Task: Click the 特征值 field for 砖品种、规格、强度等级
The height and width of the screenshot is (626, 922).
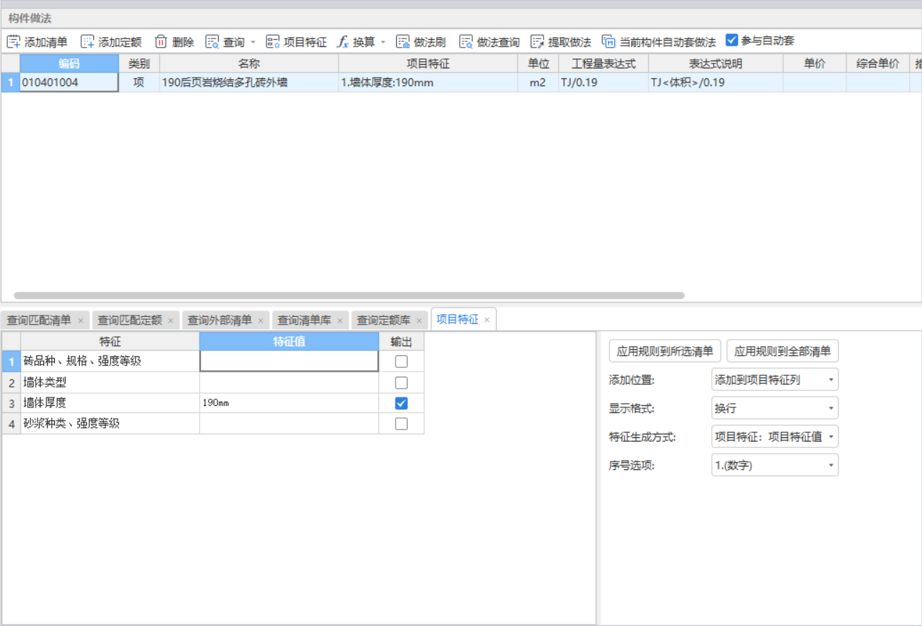Action: coord(289,361)
